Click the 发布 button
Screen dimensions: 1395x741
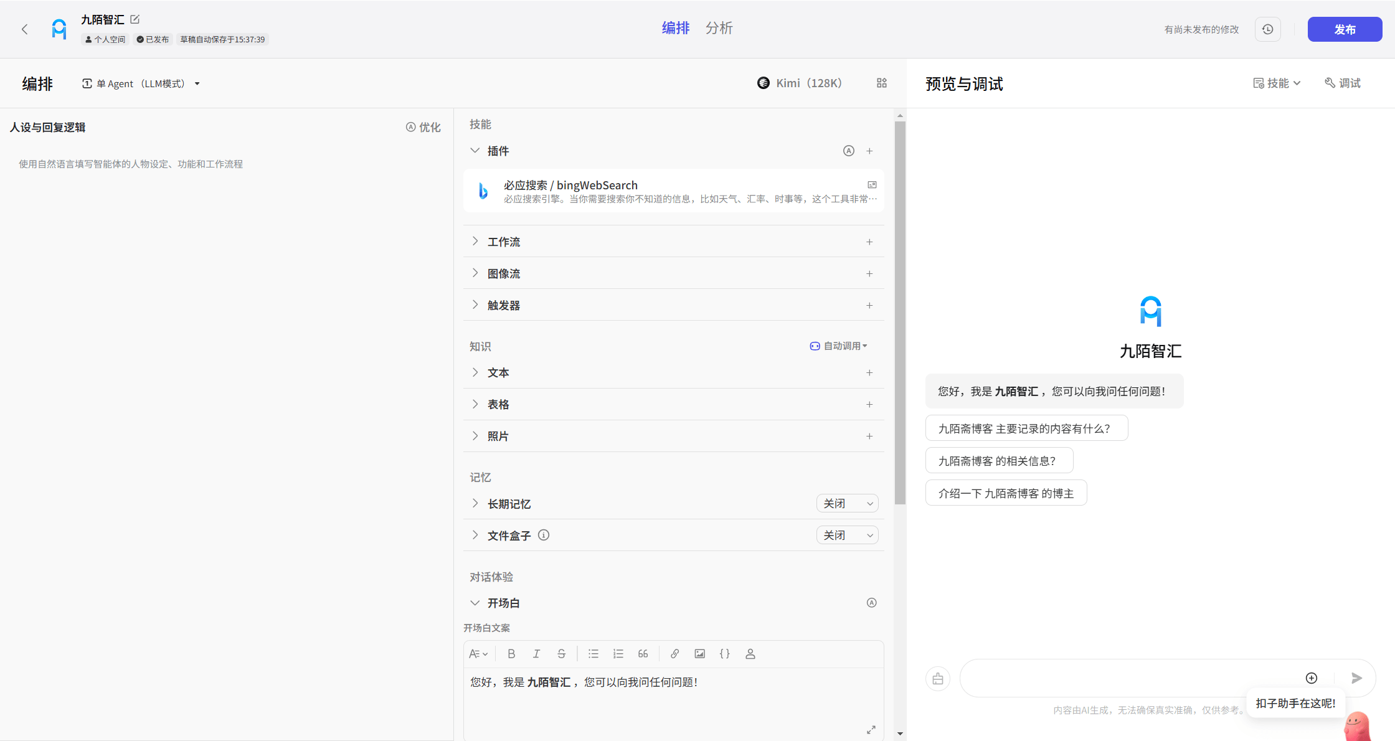[1345, 29]
